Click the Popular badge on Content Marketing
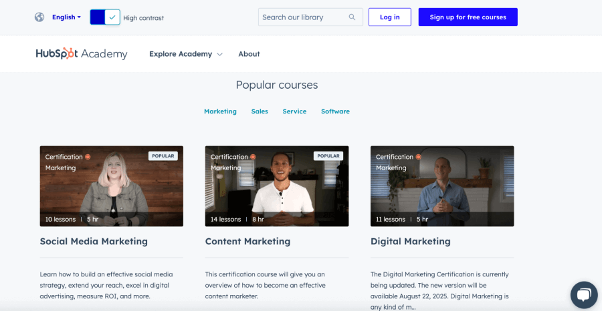The image size is (602, 311). [x=328, y=155]
